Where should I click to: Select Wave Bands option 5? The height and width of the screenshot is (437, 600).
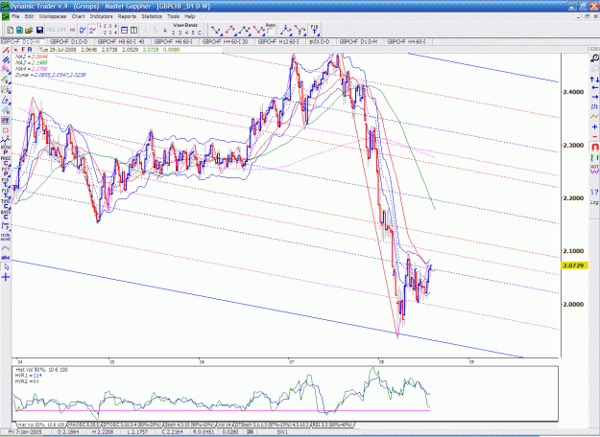click(x=193, y=33)
